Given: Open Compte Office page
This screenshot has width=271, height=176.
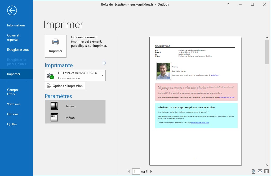Looking at the screenshot, I should [13, 92].
